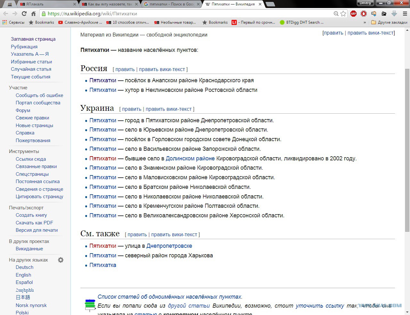Open language settings gear icon
This screenshot has width=410, height=315.
tap(61, 260)
